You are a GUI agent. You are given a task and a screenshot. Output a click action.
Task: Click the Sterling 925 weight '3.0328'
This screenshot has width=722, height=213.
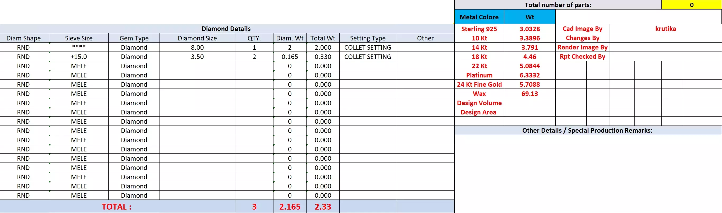coord(530,29)
